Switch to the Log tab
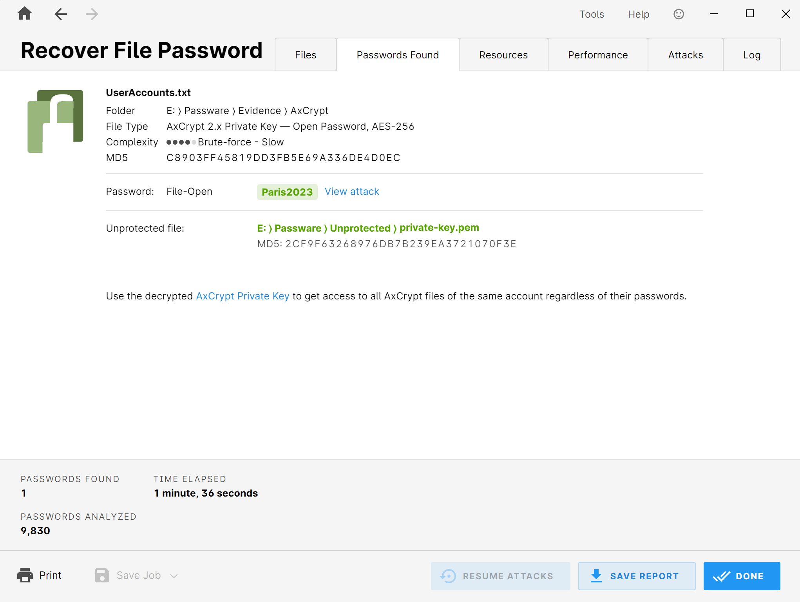800x602 pixels. point(752,54)
